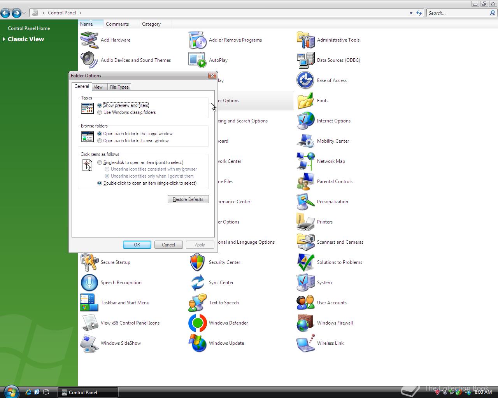This screenshot has width=498, height=398.
Task: Close the Folder Options dialog with X
Action: click(x=212, y=76)
